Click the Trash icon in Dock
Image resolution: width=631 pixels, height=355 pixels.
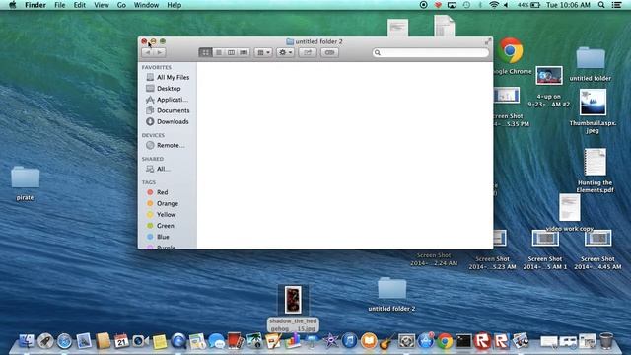point(606,340)
